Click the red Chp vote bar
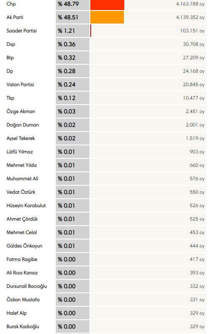This screenshot has width=210, height=334. click(x=107, y=5)
